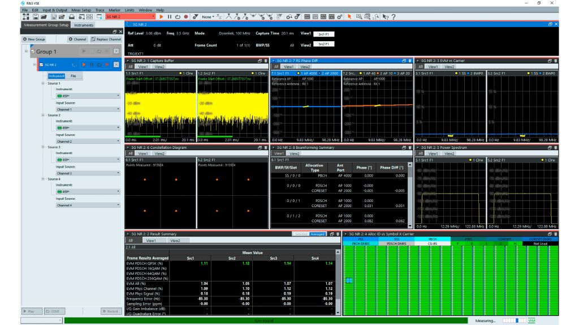Open the help question mark icon

click(x=394, y=16)
